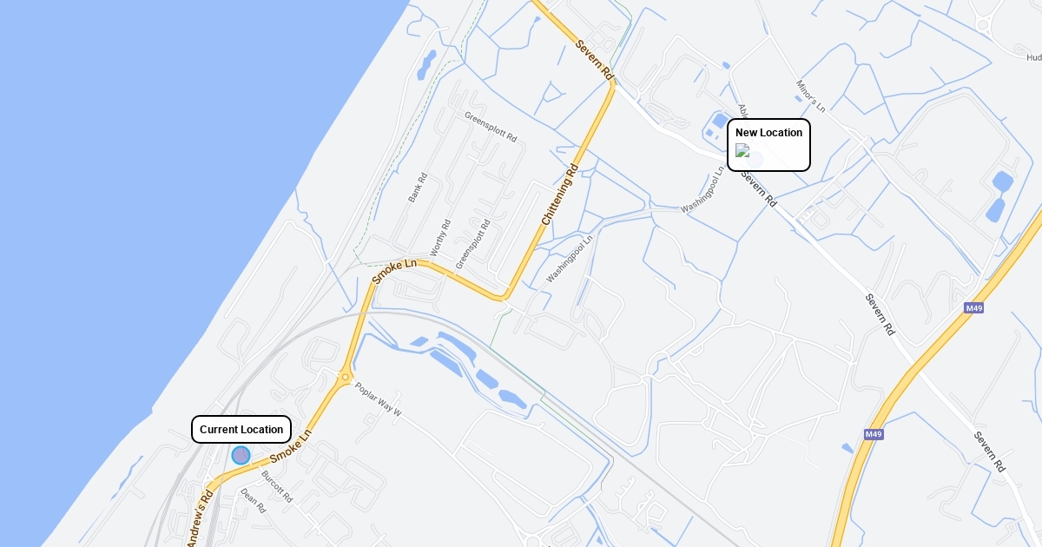Click the Burcott Rd label
Viewport: 1042px width, 547px height.
tap(277, 487)
